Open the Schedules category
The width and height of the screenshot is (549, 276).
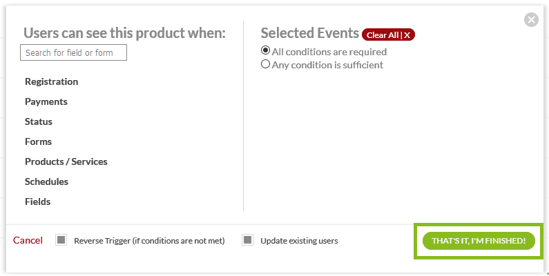pyautogui.click(x=46, y=181)
